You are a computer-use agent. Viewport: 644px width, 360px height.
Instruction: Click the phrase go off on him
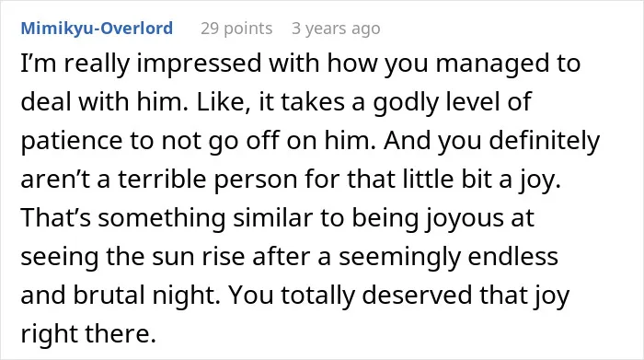(292, 141)
